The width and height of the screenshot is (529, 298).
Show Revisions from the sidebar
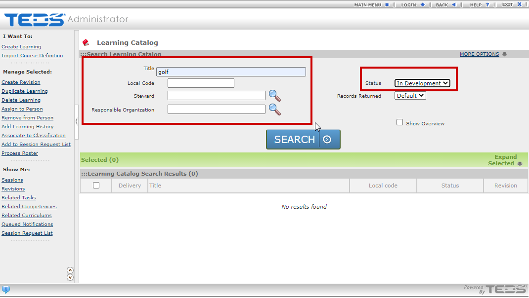click(13, 189)
